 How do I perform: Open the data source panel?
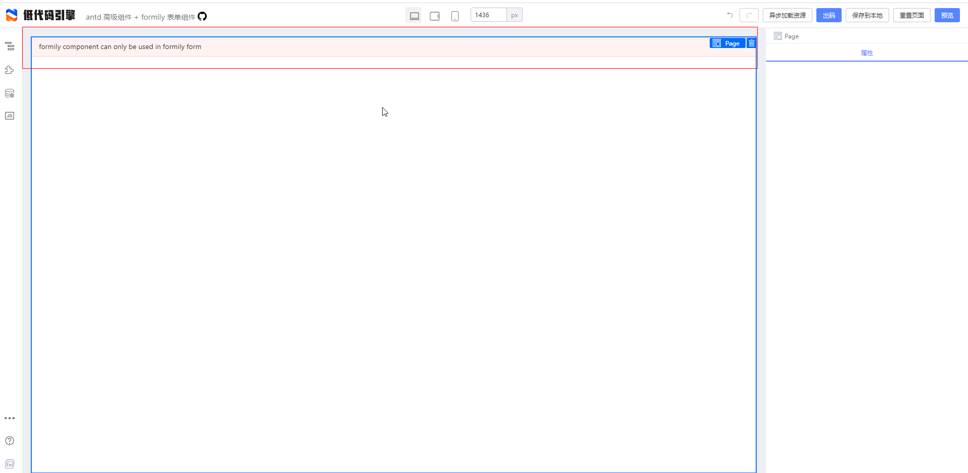tap(9, 93)
